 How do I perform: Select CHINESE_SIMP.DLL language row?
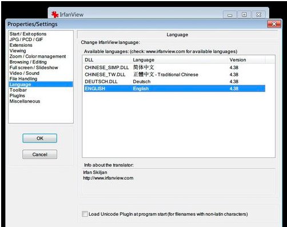click(174, 67)
